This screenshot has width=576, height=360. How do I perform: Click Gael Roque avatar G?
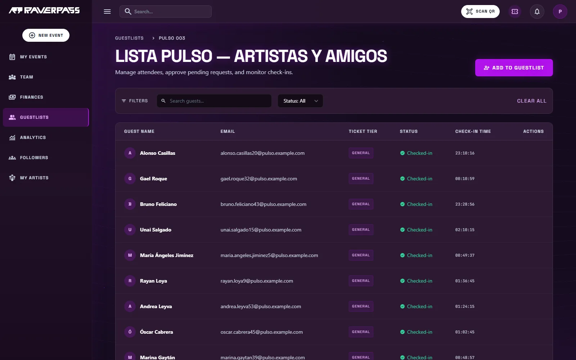pos(130,179)
